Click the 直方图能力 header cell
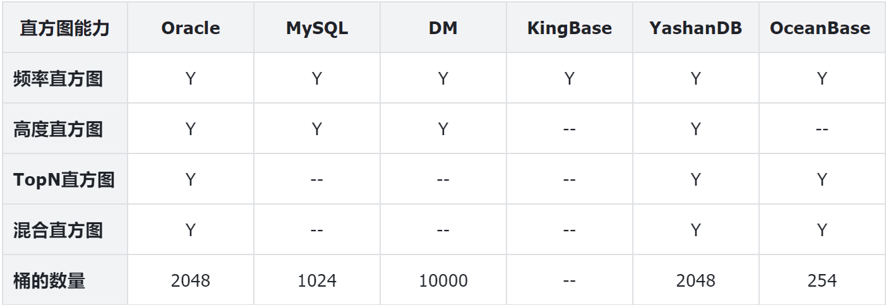Viewport: 886px width, 305px height. (64, 28)
